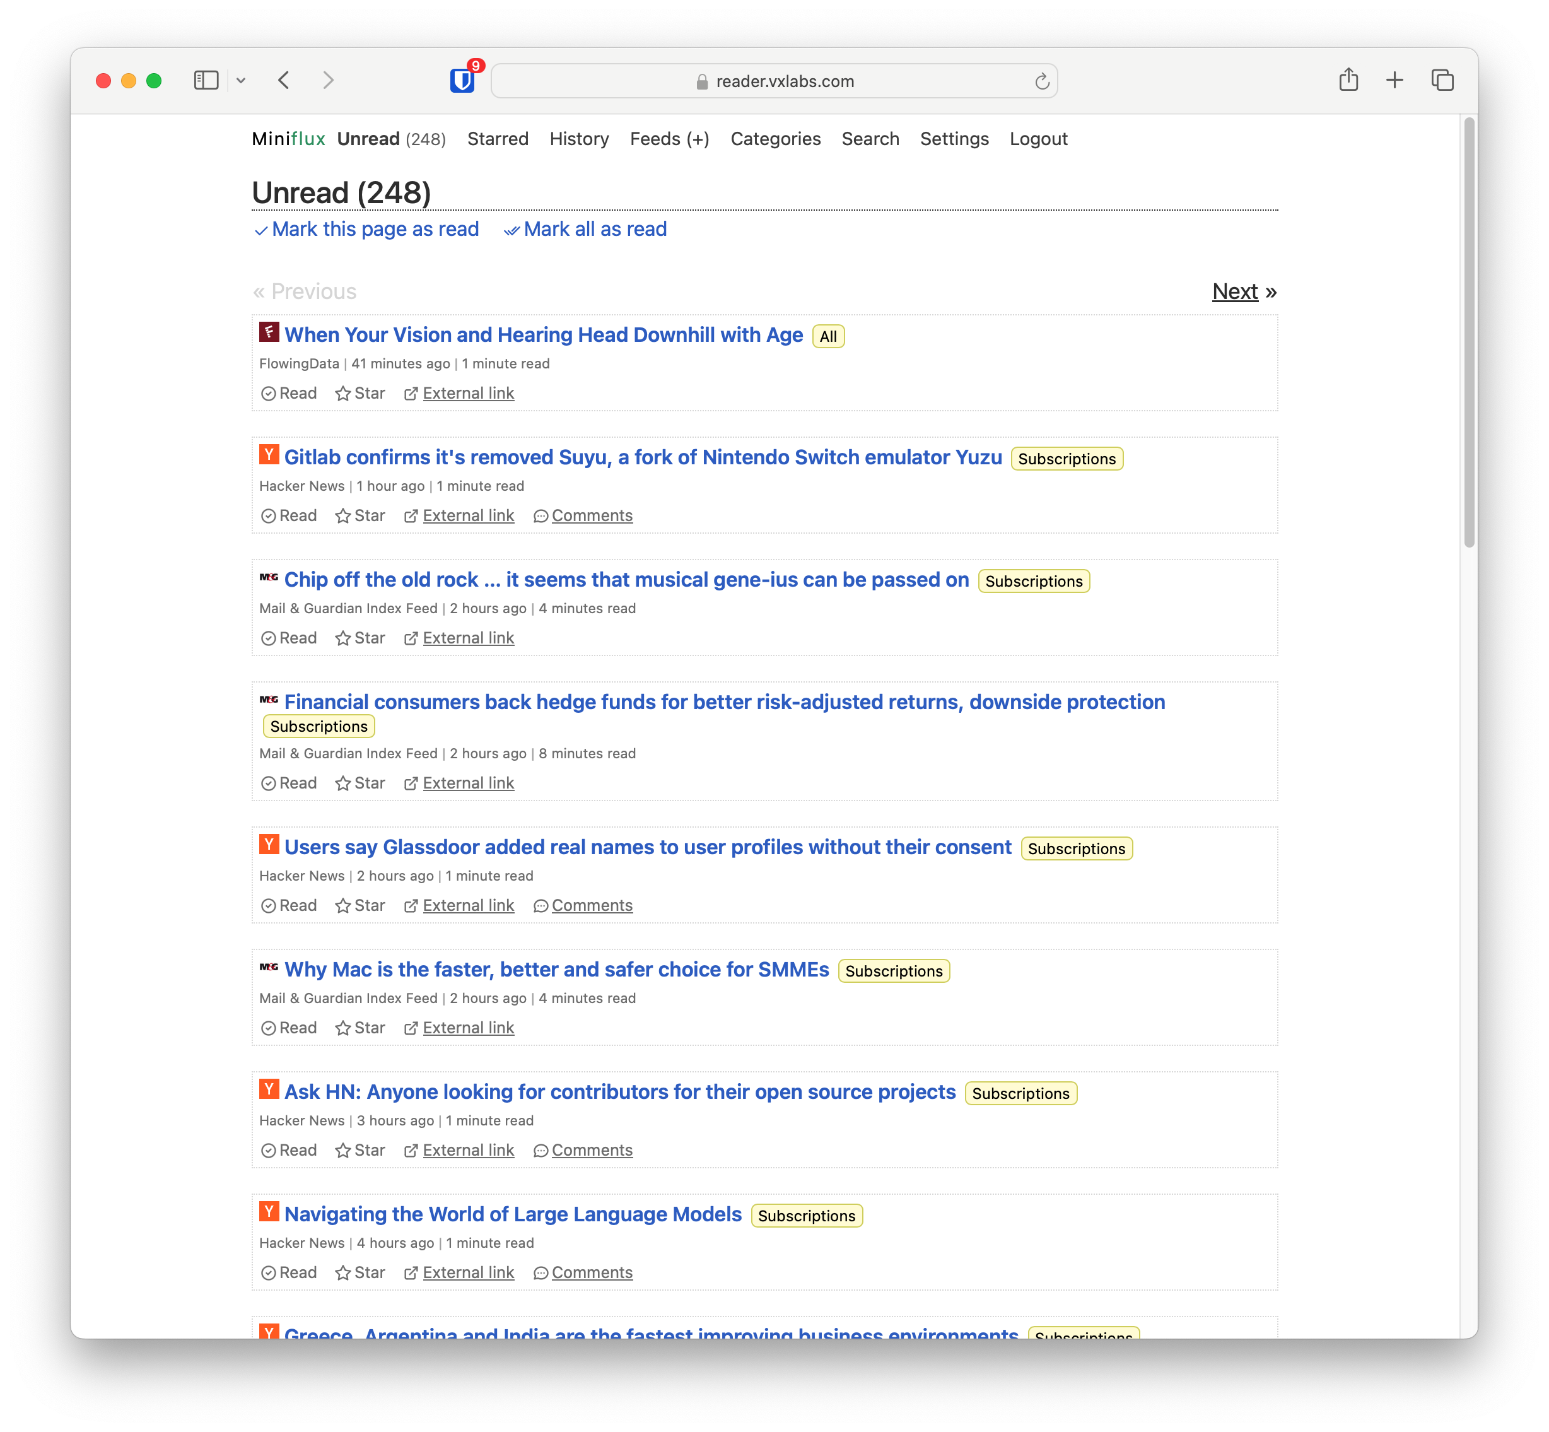Click the Subscriptions tag on Chip off article
Screen dimensions: 1549x1432
coord(1033,582)
